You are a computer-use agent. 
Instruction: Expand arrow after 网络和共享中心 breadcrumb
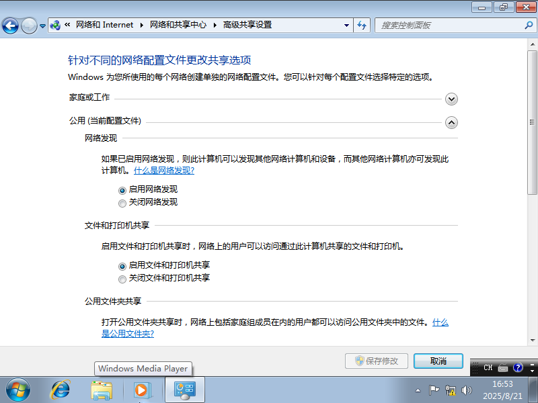coord(215,25)
